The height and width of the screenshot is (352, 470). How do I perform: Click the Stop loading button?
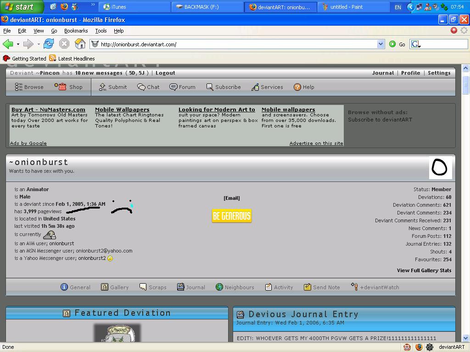point(64,44)
